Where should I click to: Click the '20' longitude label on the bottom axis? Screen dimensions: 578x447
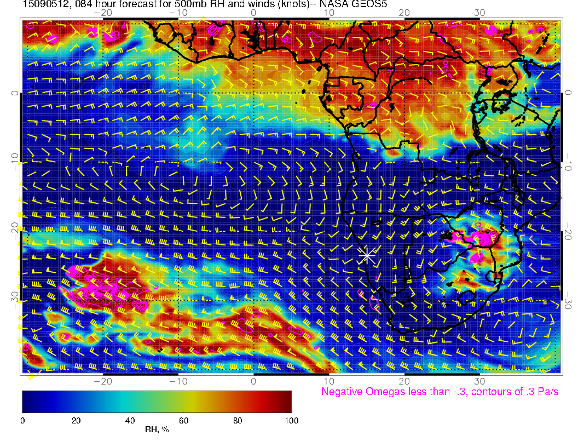pyautogui.click(x=404, y=381)
